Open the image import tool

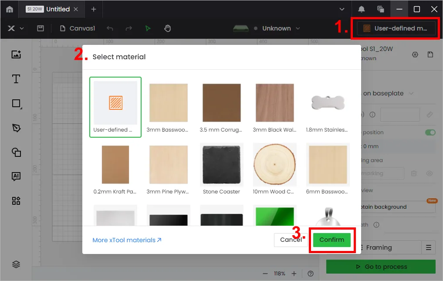point(16,54)
